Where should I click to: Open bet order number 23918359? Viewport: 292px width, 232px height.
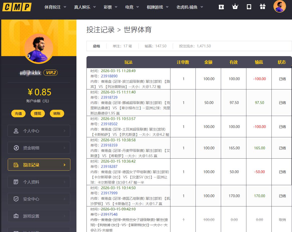click(x=109, y=145)
